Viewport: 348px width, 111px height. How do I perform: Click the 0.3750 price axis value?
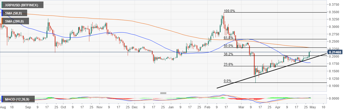click(334, 4)
